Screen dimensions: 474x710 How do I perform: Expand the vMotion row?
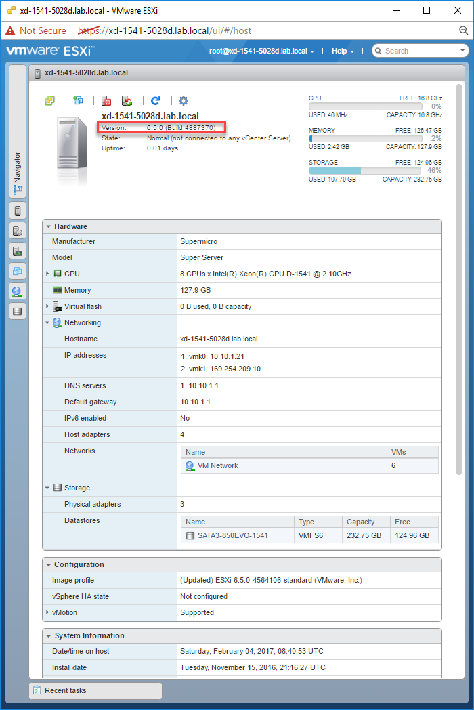tap(47, 612)
